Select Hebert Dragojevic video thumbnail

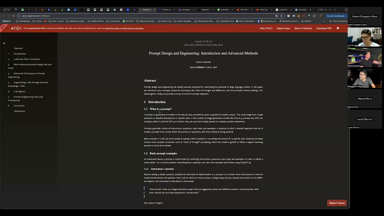click(364, 16)
